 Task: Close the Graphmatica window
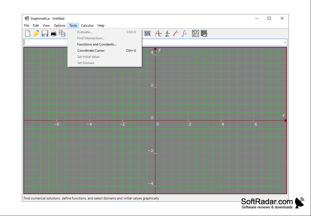(282, 18)
